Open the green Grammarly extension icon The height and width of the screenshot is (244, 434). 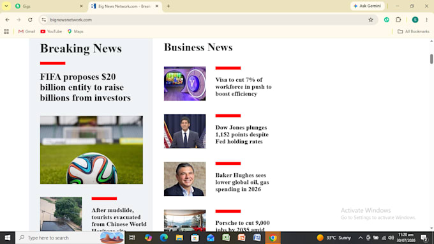387,20
